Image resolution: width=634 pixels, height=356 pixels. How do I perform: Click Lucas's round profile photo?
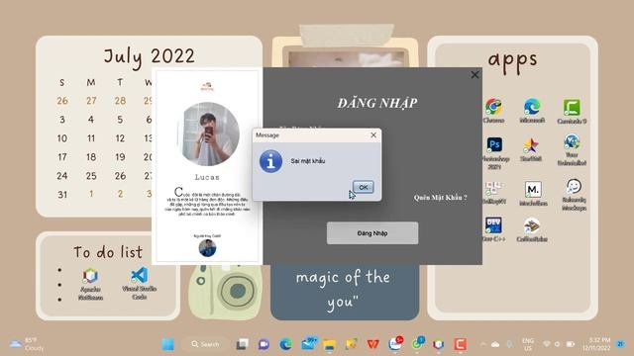click(209, 134)
